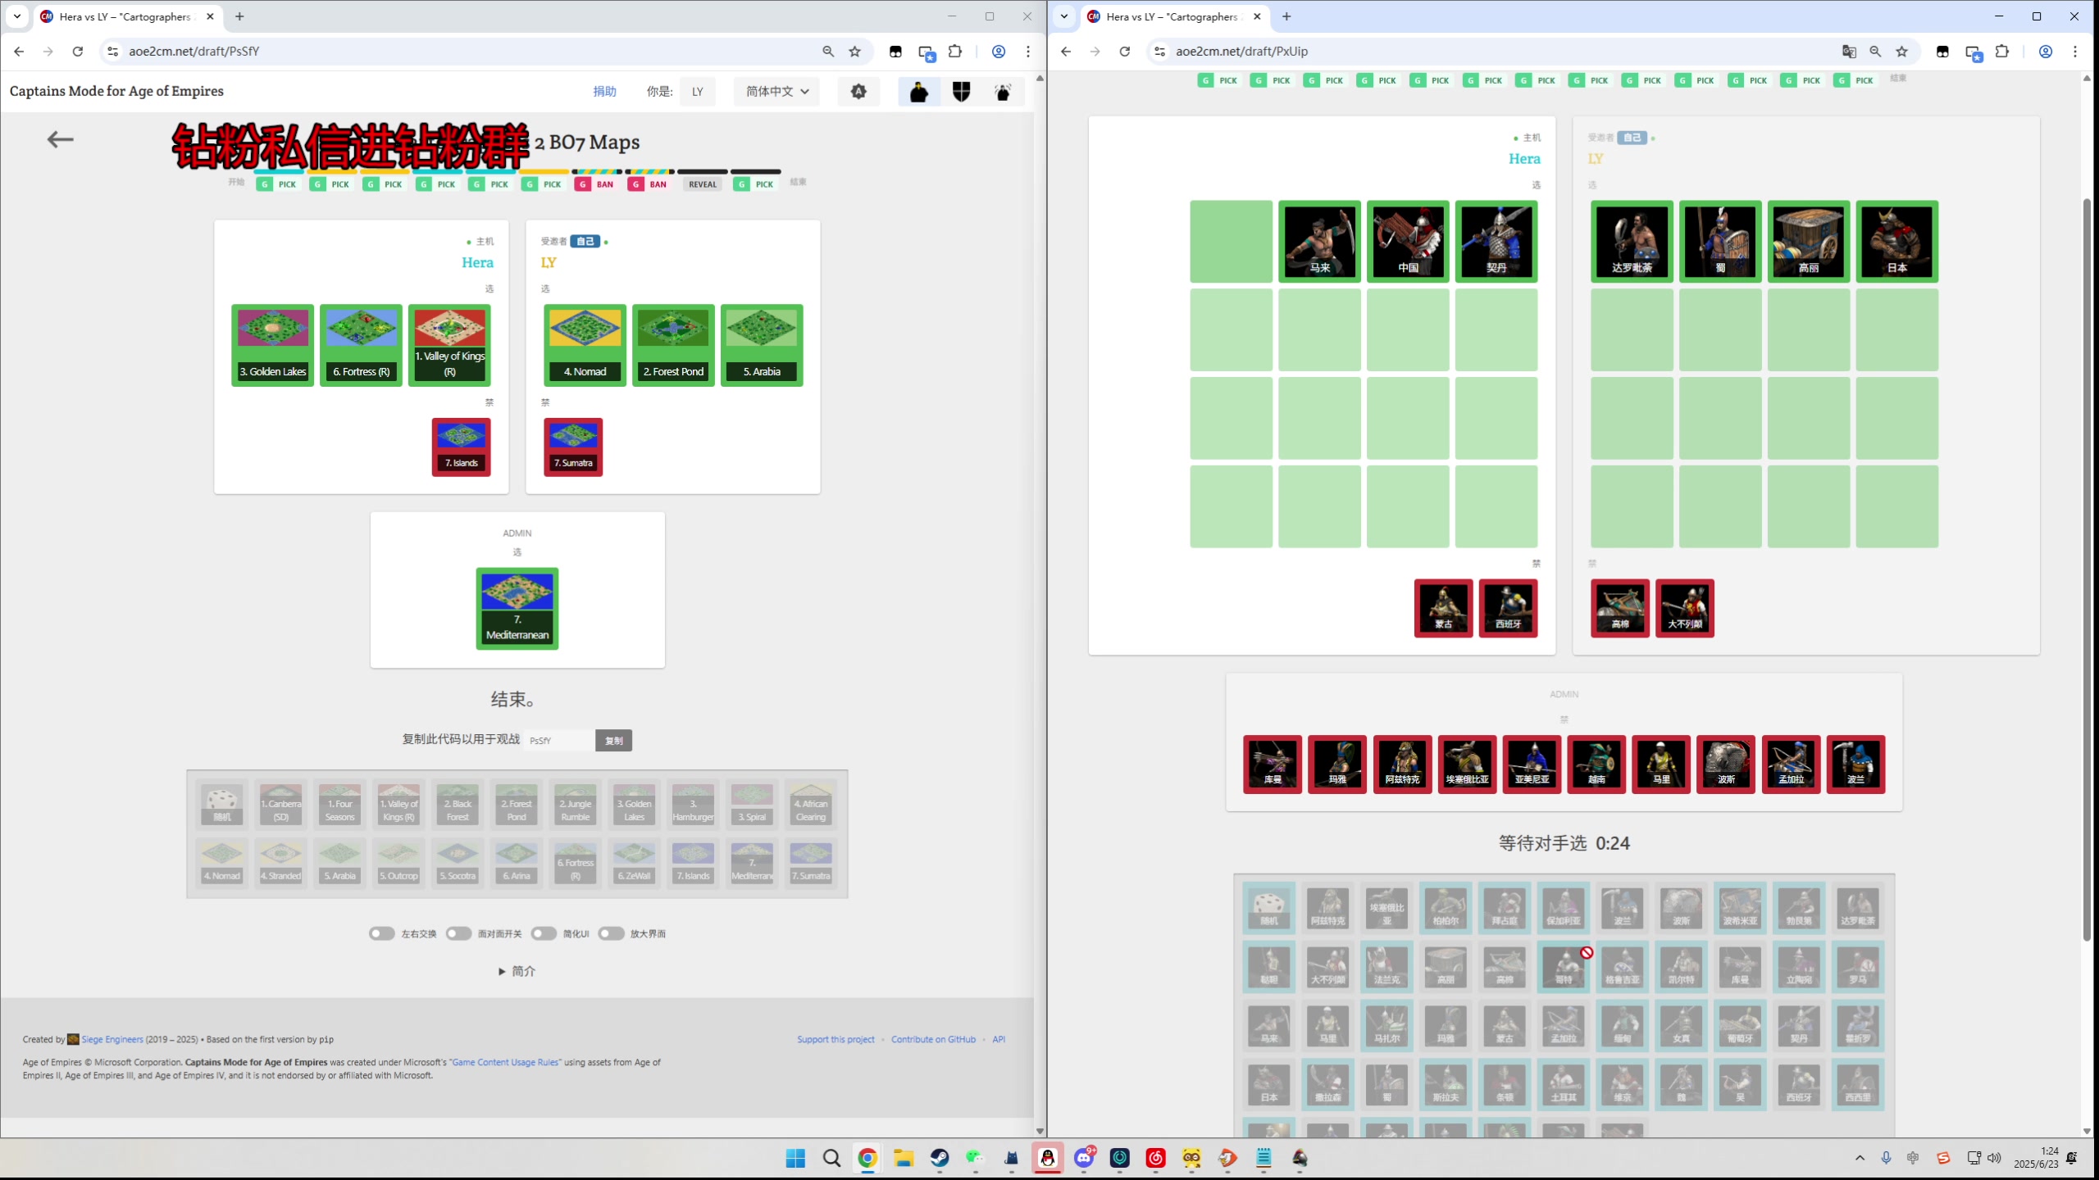Enable the 简化UI switch
This screenshot has height=1180, width=2099.
coord(544,933)
